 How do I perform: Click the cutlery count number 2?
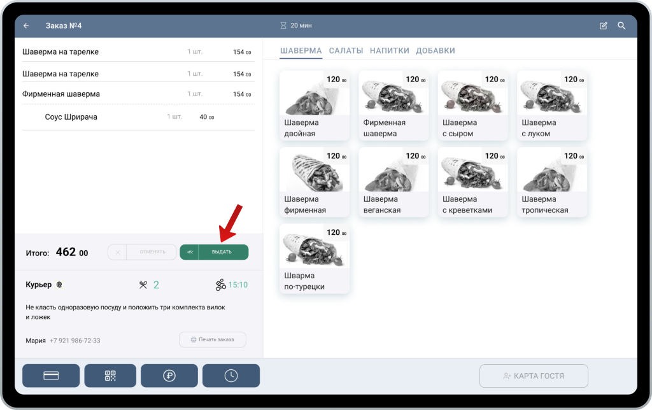(x=157, y=285)
